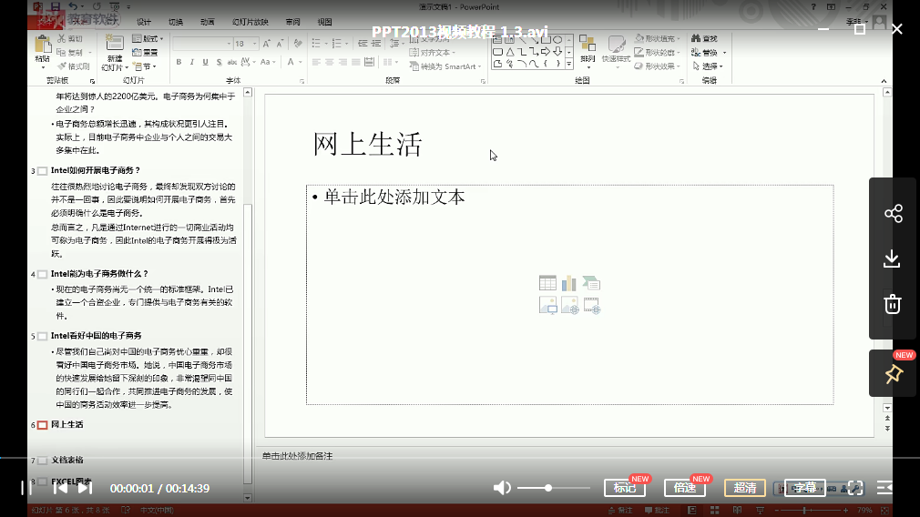Clear all formatting with the eraser icon
This screenshot has height=517, width=920.
[x=298, y=44]
